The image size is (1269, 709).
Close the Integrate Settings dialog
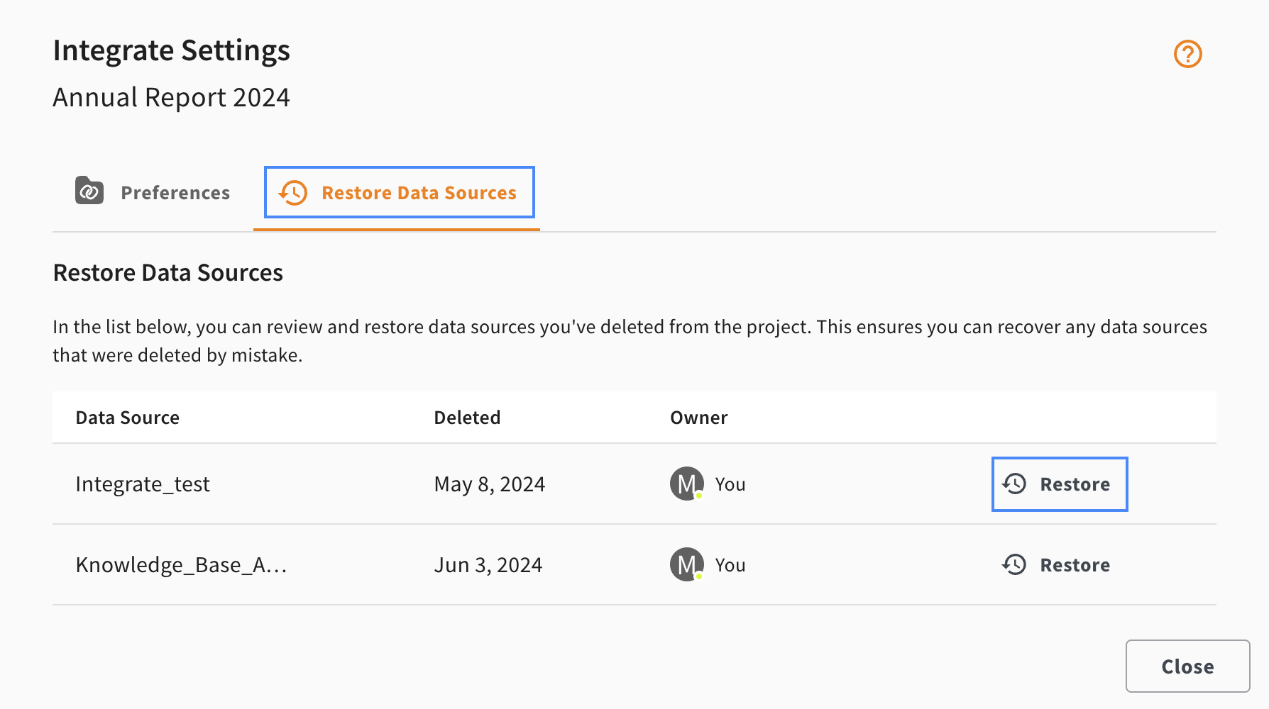pos(1187,666)
